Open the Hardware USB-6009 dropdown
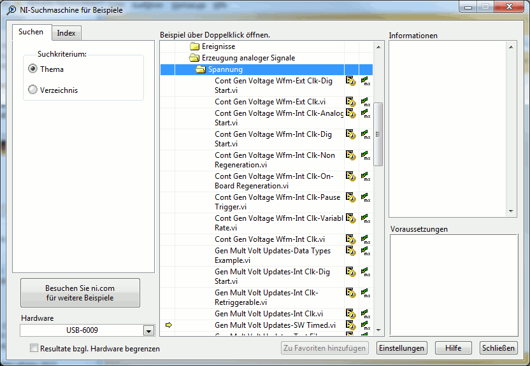 148,330
